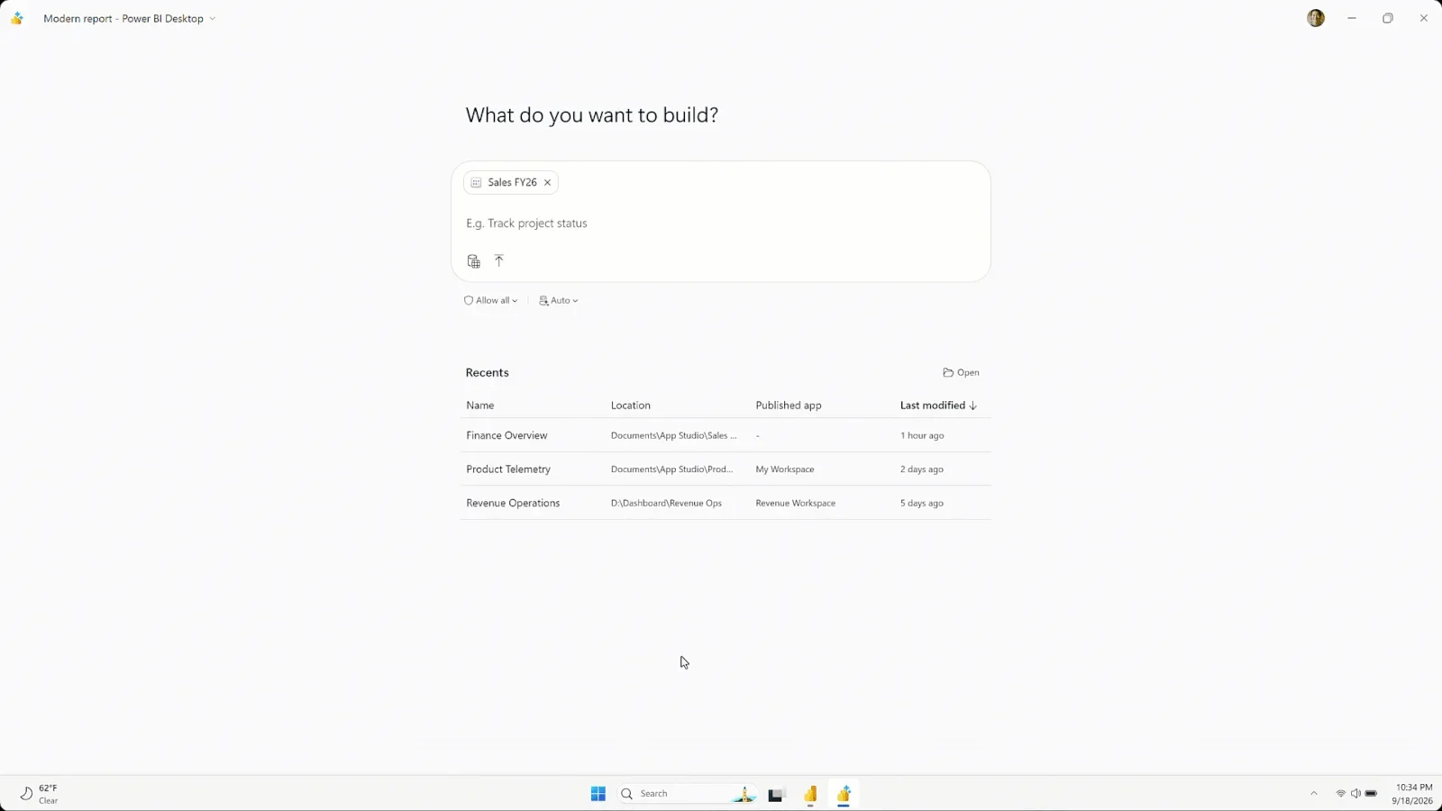This screenshot has height=811, width=1442.
Task: Sort recents by Name column header
Action: (480, 405)
